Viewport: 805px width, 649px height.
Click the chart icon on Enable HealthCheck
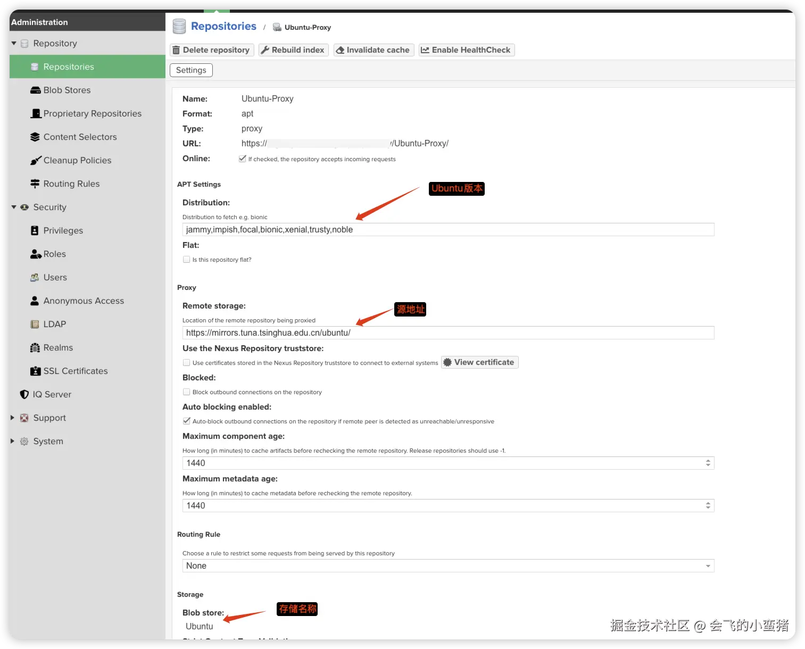click(425, 50)
